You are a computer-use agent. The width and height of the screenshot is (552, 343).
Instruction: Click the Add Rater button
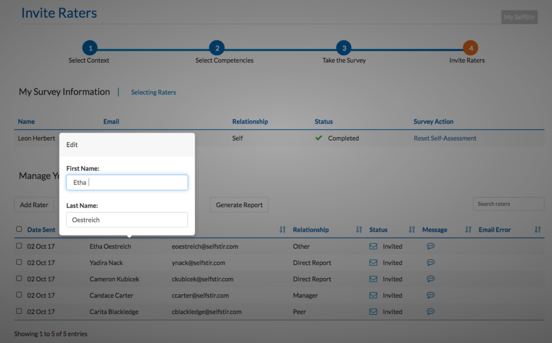[x=34, y=205]
